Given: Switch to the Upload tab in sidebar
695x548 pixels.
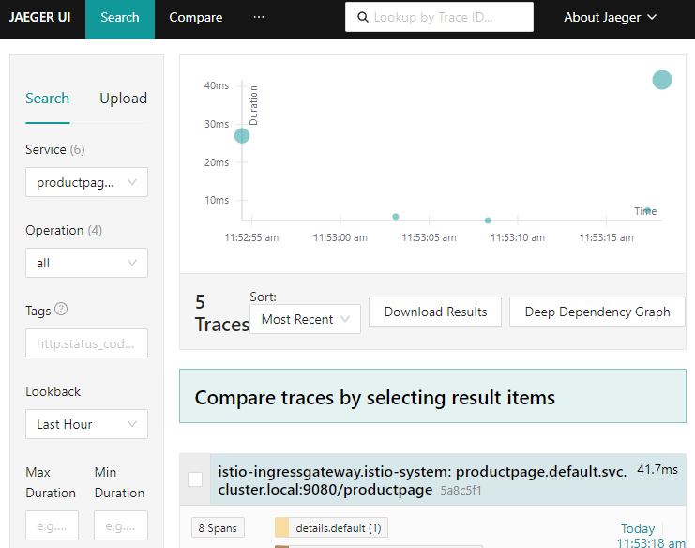Looking at the screenshot, I should pos(123,99).
